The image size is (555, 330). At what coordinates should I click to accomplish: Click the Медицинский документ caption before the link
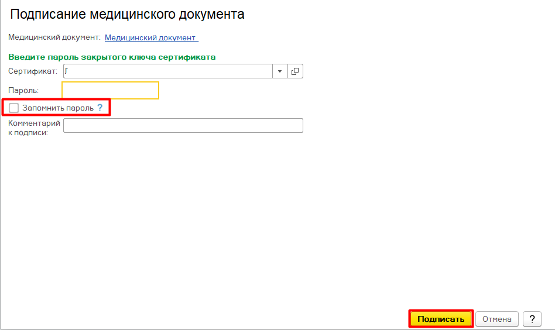tap(54, 37)
